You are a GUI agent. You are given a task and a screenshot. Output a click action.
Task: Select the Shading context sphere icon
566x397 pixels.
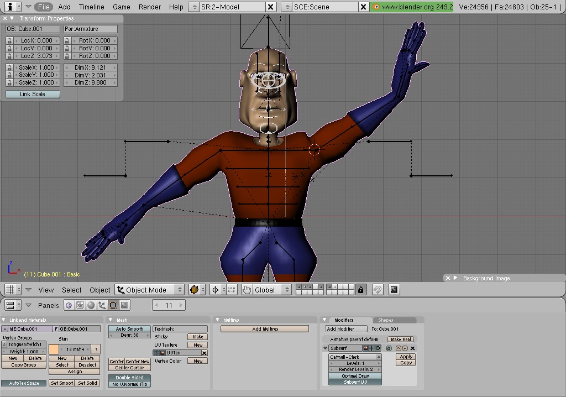(91, 305)
